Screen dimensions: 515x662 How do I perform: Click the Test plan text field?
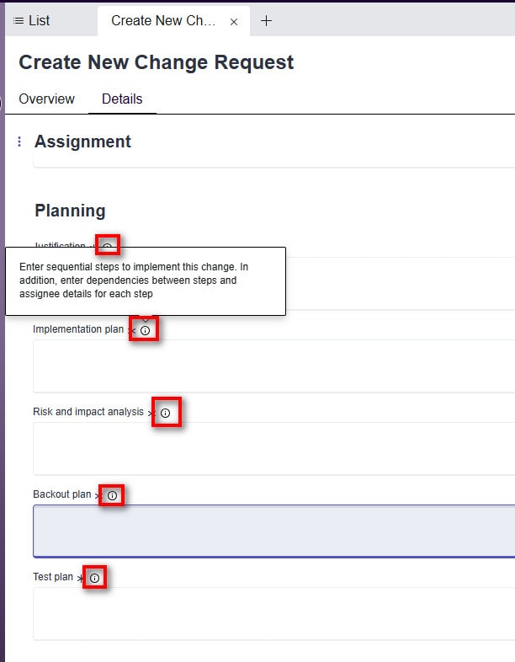273,613
